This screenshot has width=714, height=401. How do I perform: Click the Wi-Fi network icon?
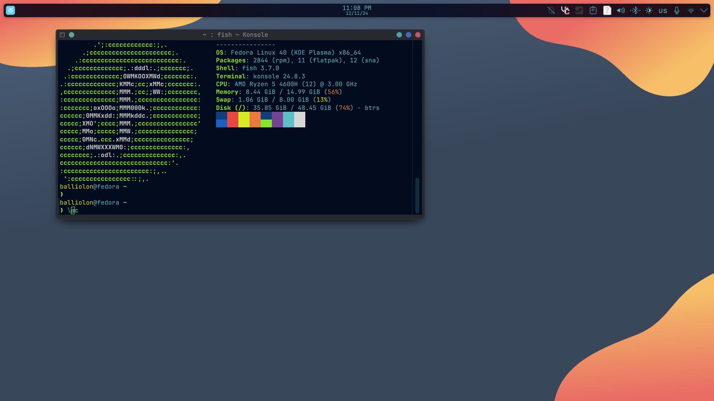[691, 10]
